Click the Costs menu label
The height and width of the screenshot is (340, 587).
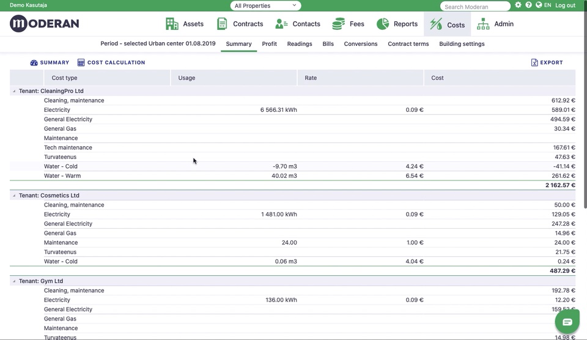pyautogui.click(x=456, y=25)
